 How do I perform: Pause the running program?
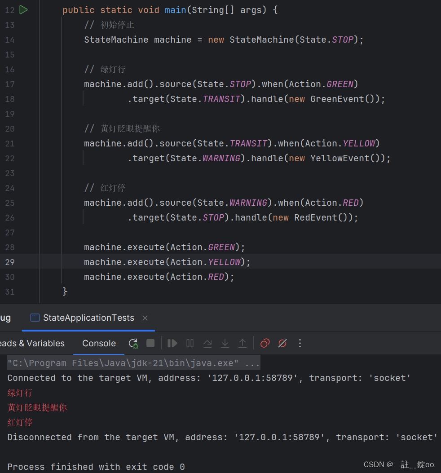pos(190,343)
